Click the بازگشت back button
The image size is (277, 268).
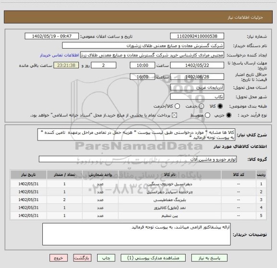coord(82,258)
